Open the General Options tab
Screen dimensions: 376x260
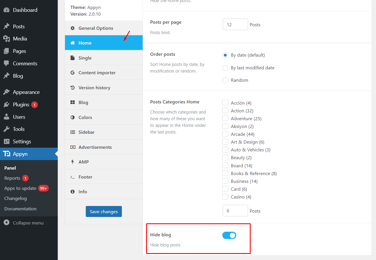(104, 28)
